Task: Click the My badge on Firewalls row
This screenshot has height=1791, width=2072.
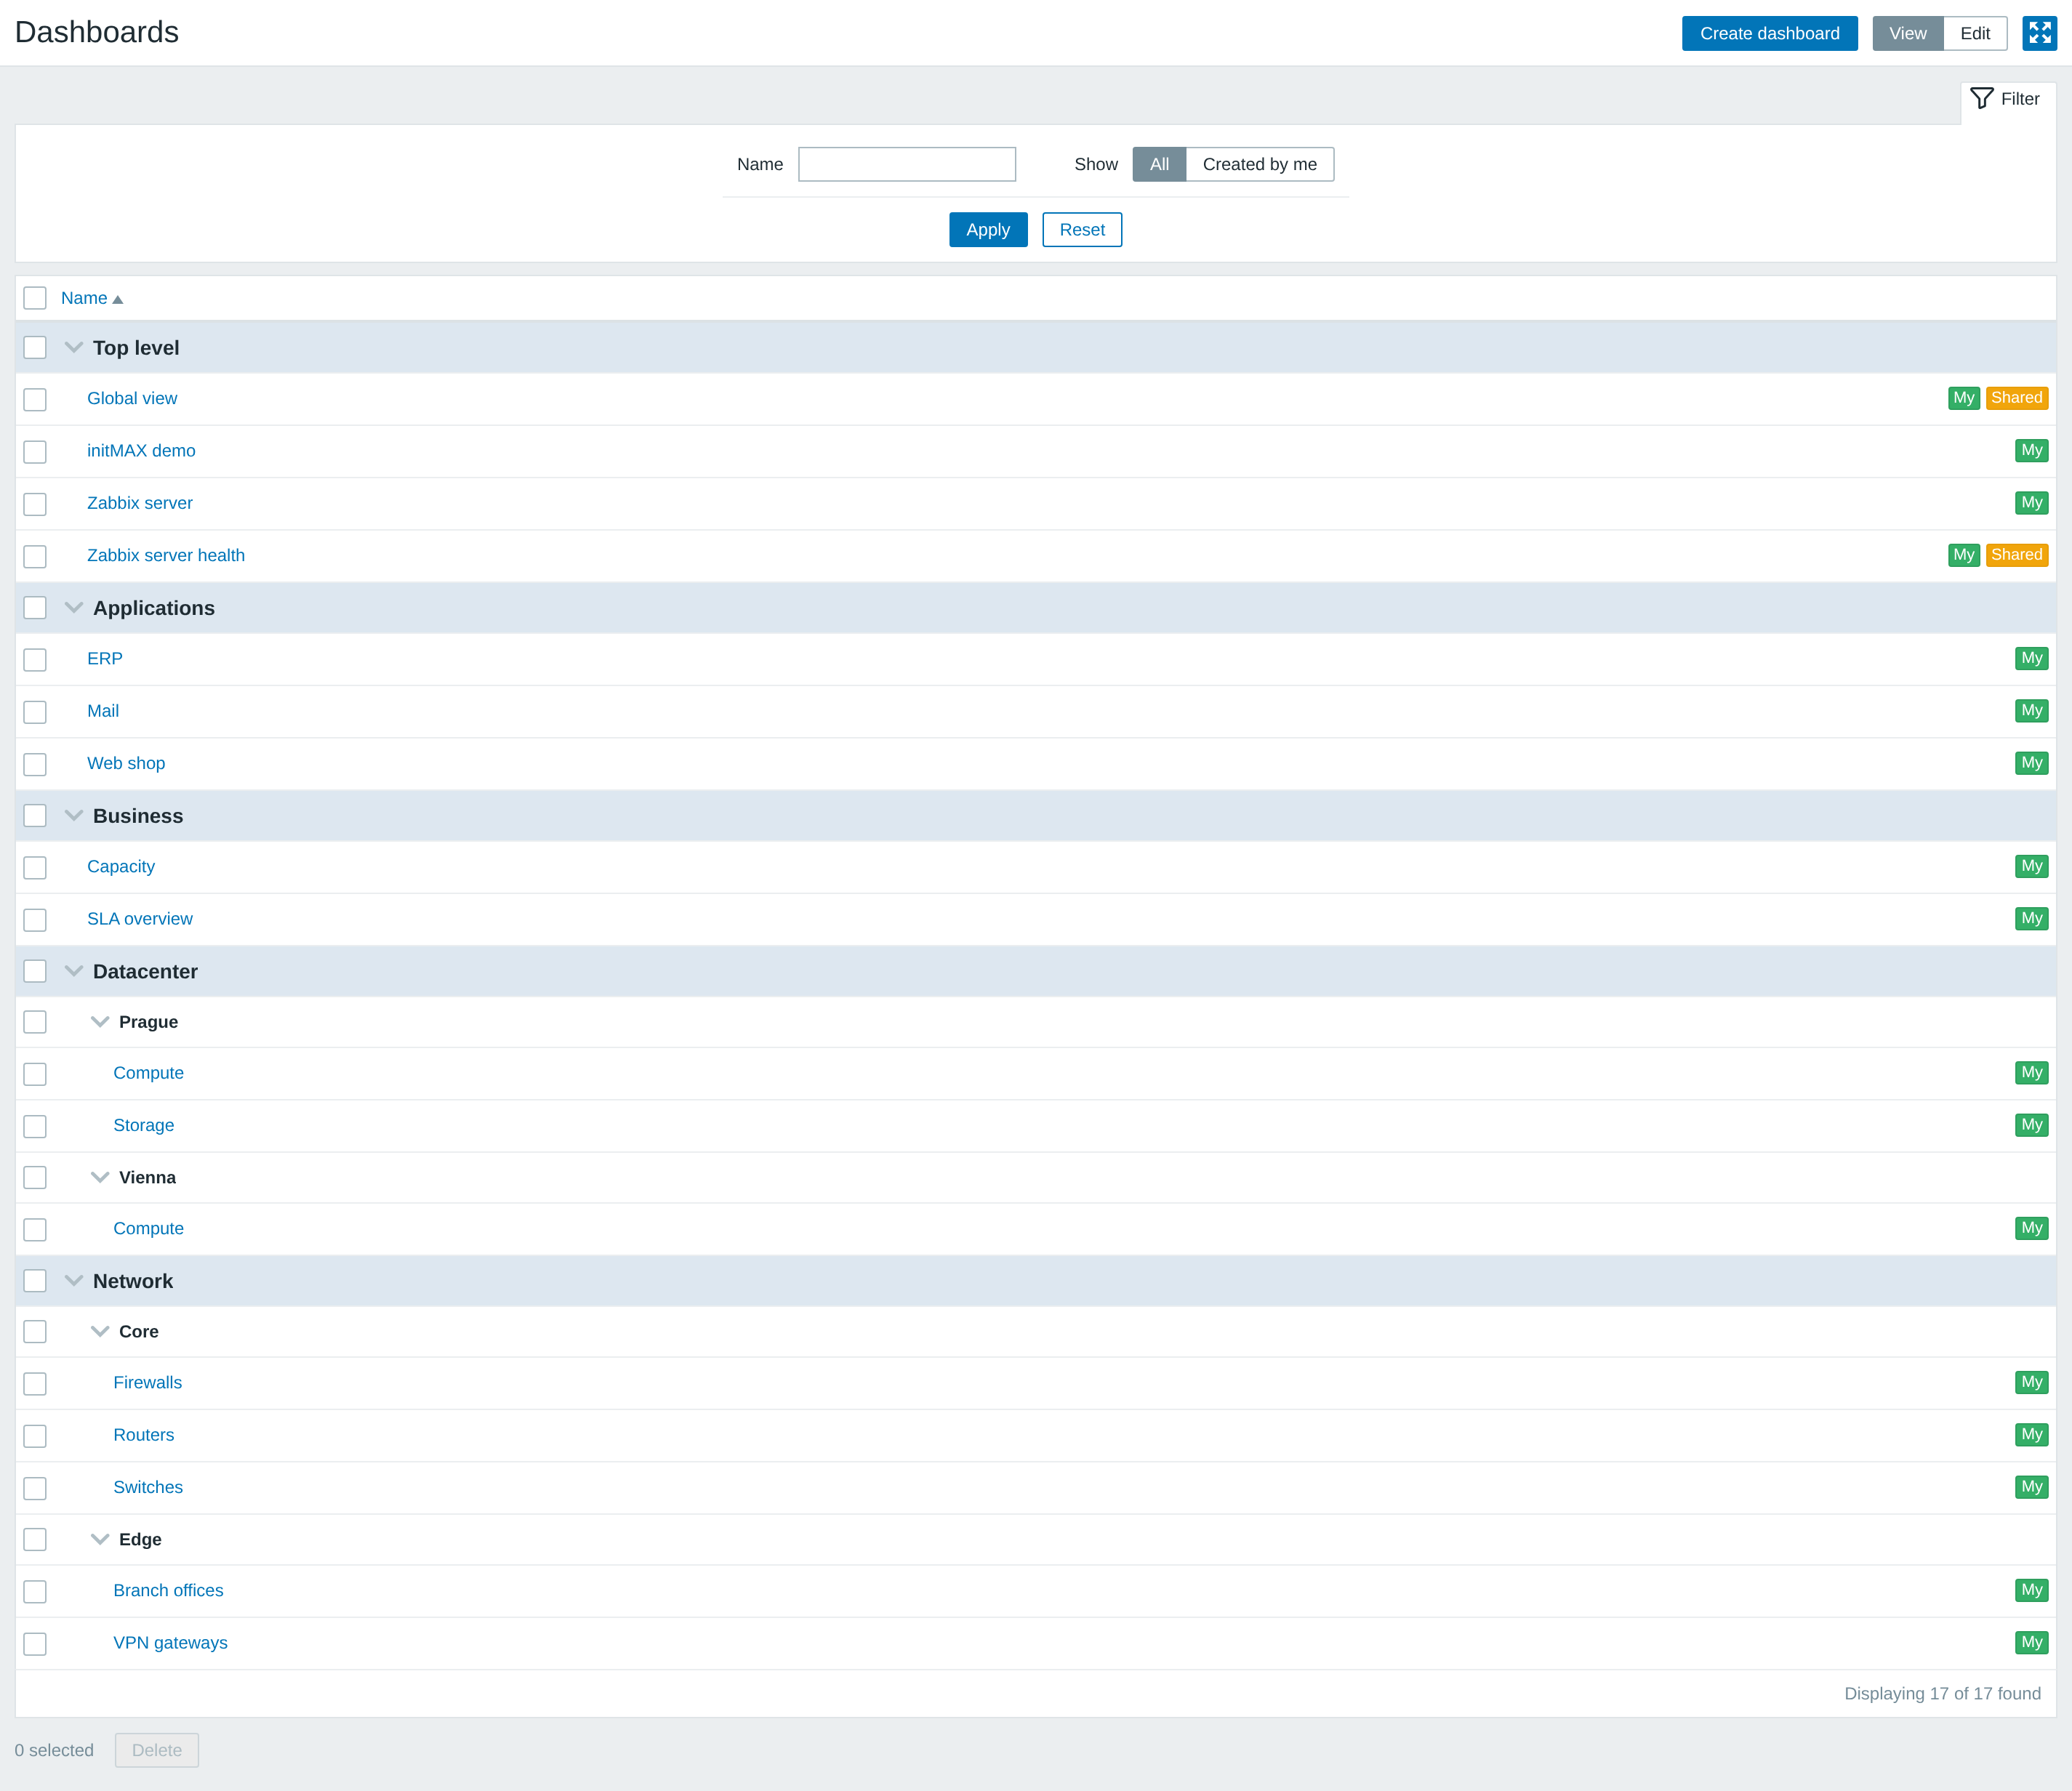Action: 2031,1383
